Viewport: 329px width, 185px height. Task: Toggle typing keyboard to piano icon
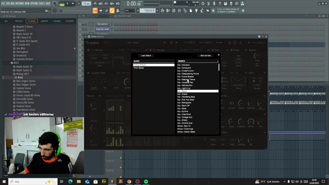coord(95,11)
